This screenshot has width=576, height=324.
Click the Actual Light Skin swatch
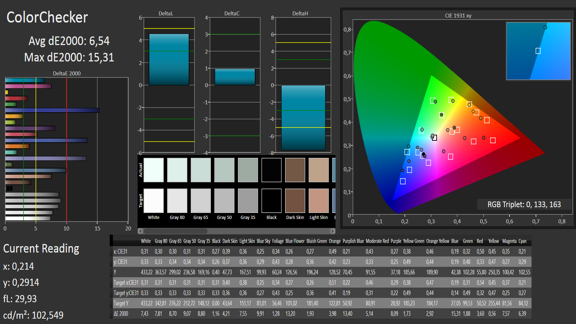click(319, 170)
